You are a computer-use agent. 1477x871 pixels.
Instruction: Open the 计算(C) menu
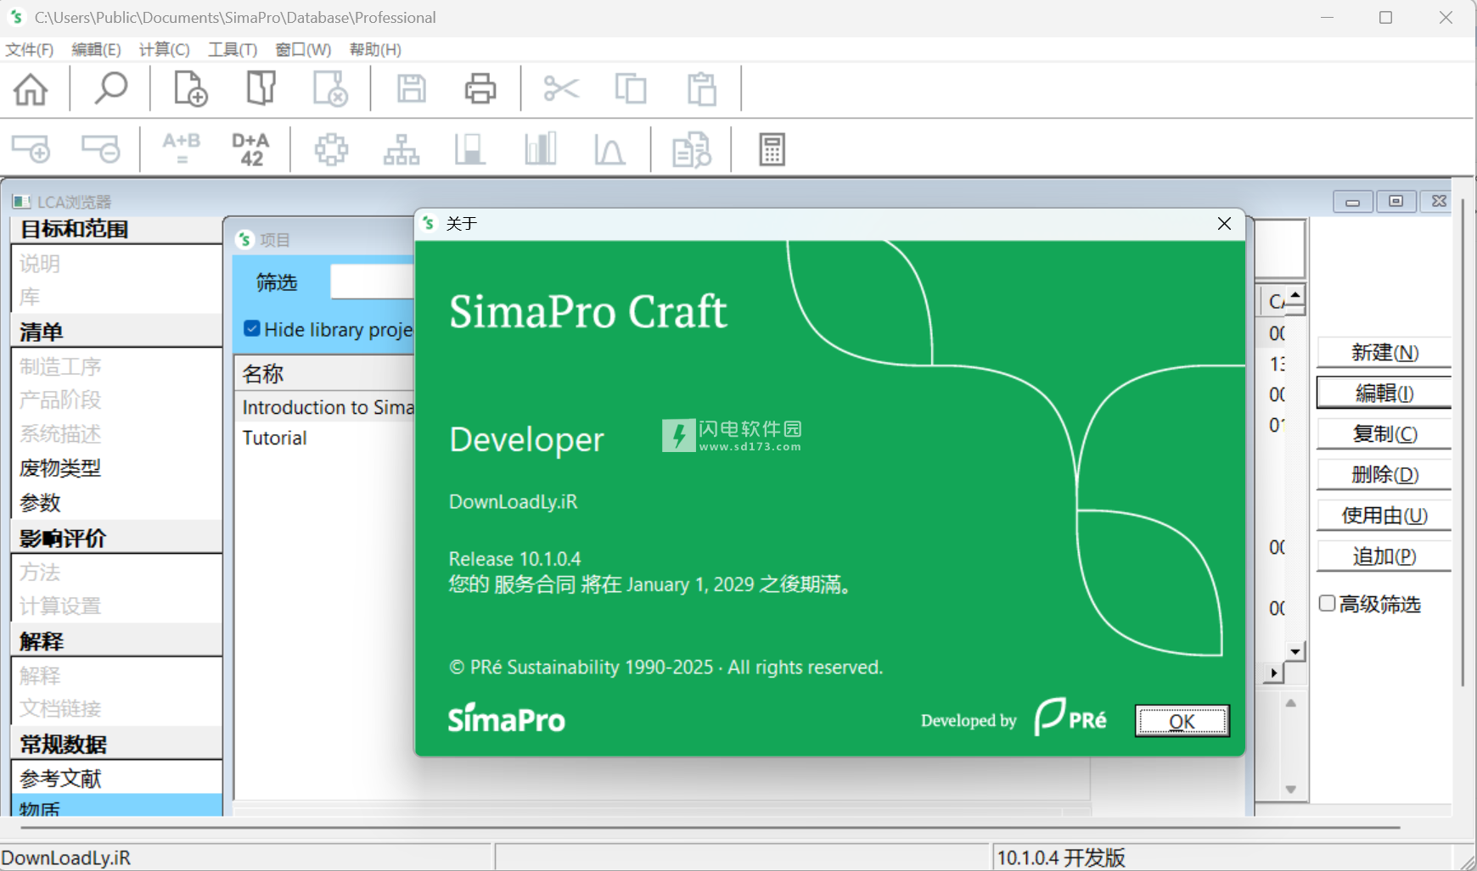(x=164, y=49)
